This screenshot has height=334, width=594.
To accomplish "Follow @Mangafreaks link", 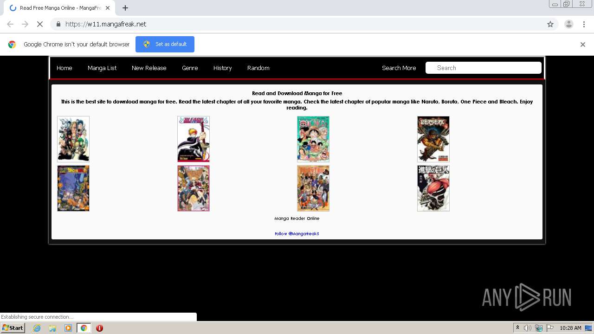I will click(297, 234).
